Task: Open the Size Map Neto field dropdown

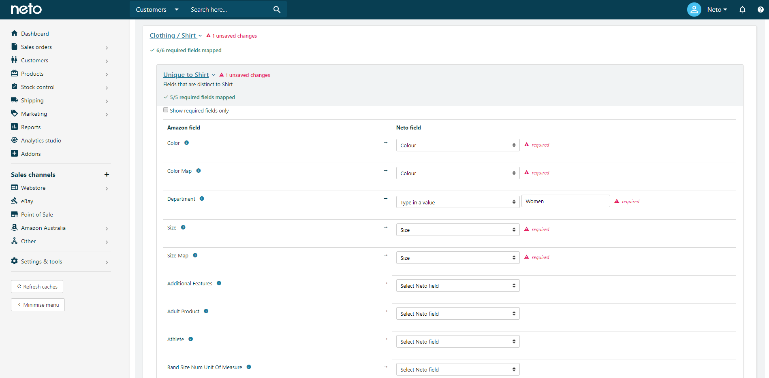Action: point(458,258)
